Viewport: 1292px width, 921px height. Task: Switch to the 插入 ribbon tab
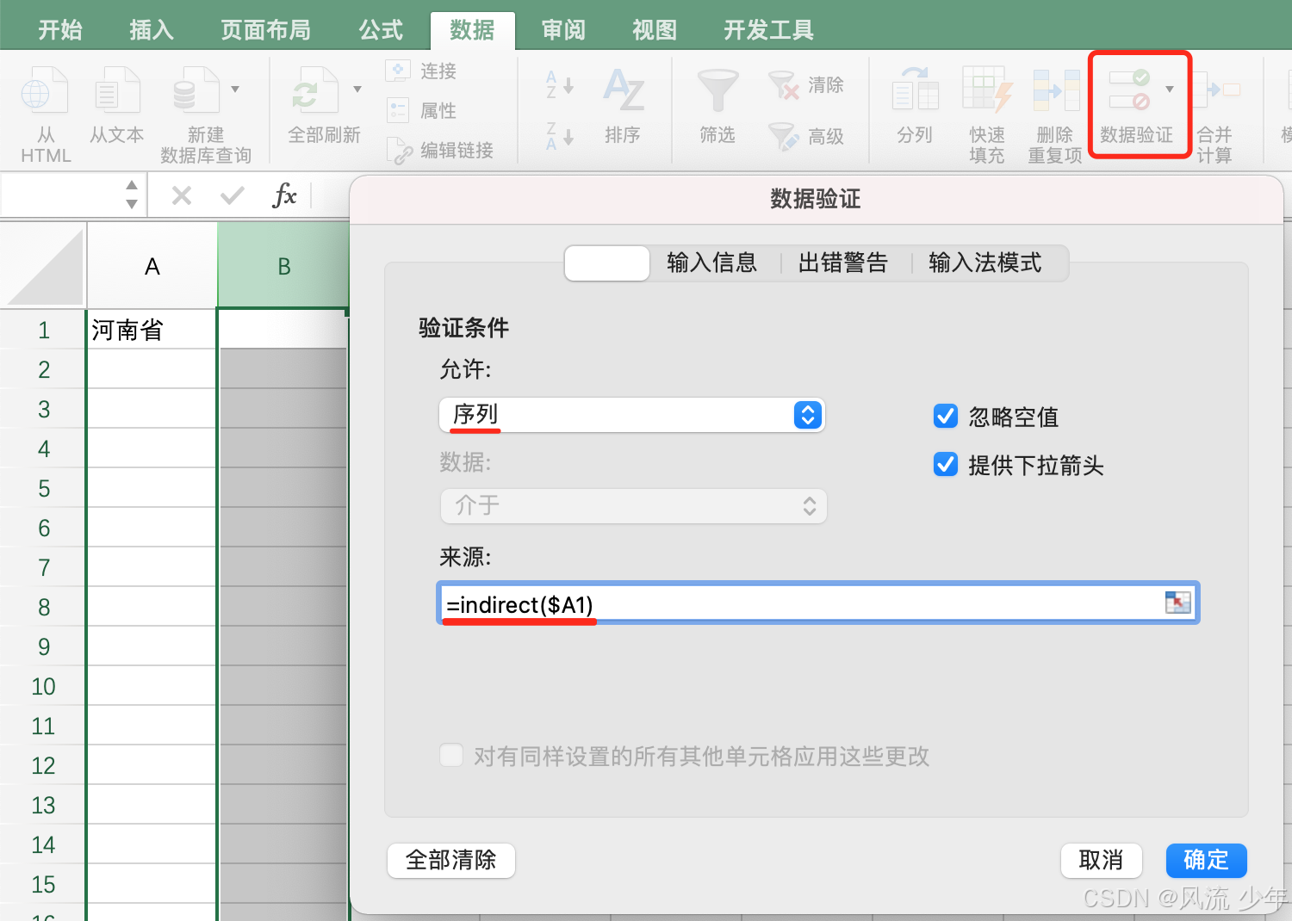click(152, 30)
